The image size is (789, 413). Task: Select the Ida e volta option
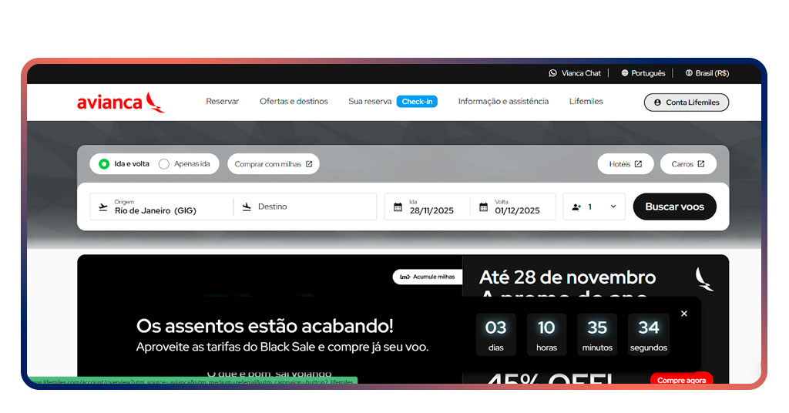pos(124,164)
